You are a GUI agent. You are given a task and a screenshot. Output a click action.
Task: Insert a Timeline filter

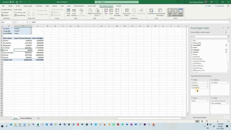tap(74, 12)
